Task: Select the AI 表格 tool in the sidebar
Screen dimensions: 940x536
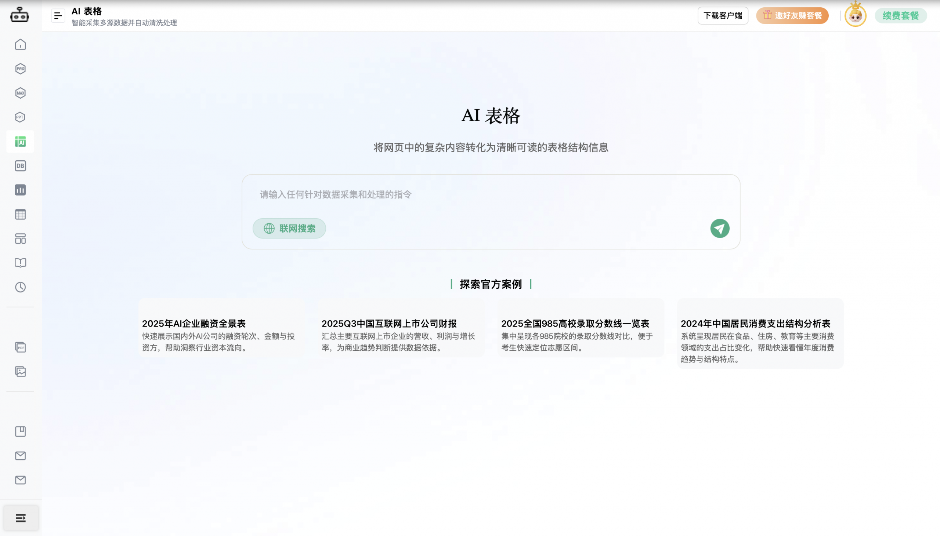Action: 20,141
